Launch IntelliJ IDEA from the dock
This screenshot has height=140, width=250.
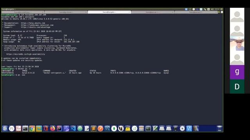(59, 129)
